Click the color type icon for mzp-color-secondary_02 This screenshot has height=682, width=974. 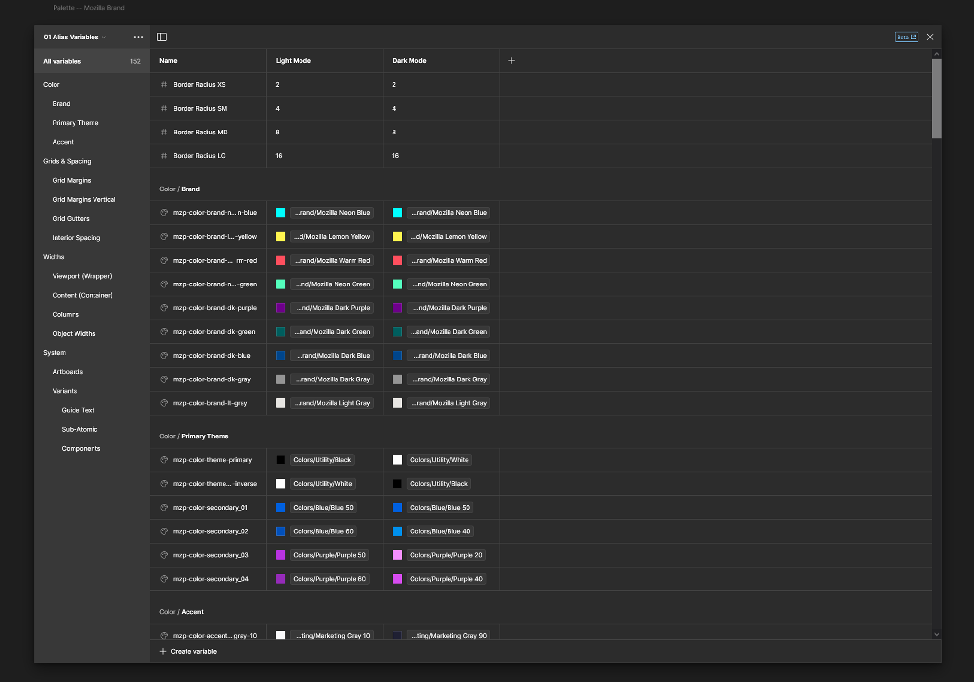click(x=164, y=531)
